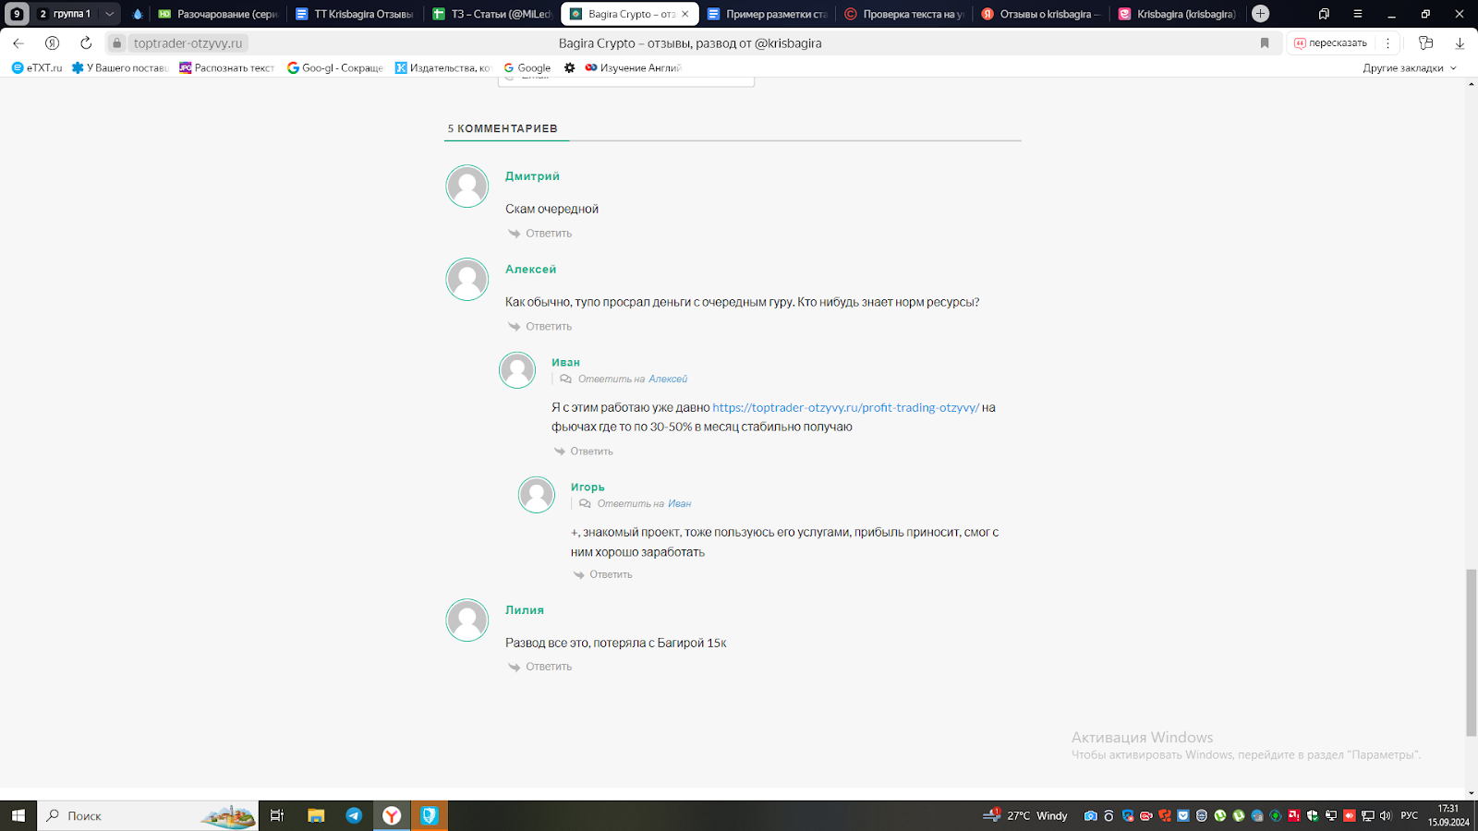Switch to the Пример разметки ста tab
This screenshot has height=831, width=1478.
click(767, 14)
